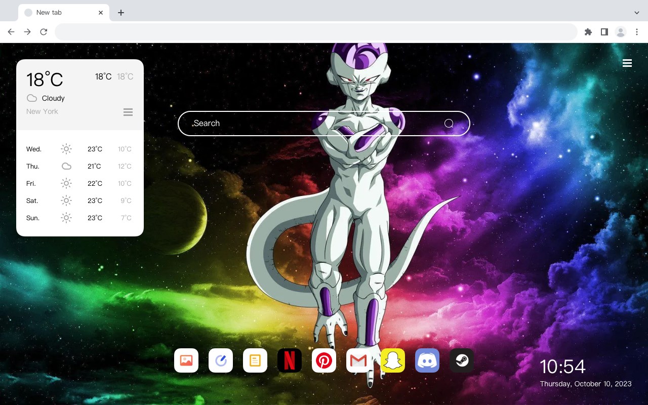648x405 pixels.
Task: Click the search magnifier icon
Action: point(449,124)
